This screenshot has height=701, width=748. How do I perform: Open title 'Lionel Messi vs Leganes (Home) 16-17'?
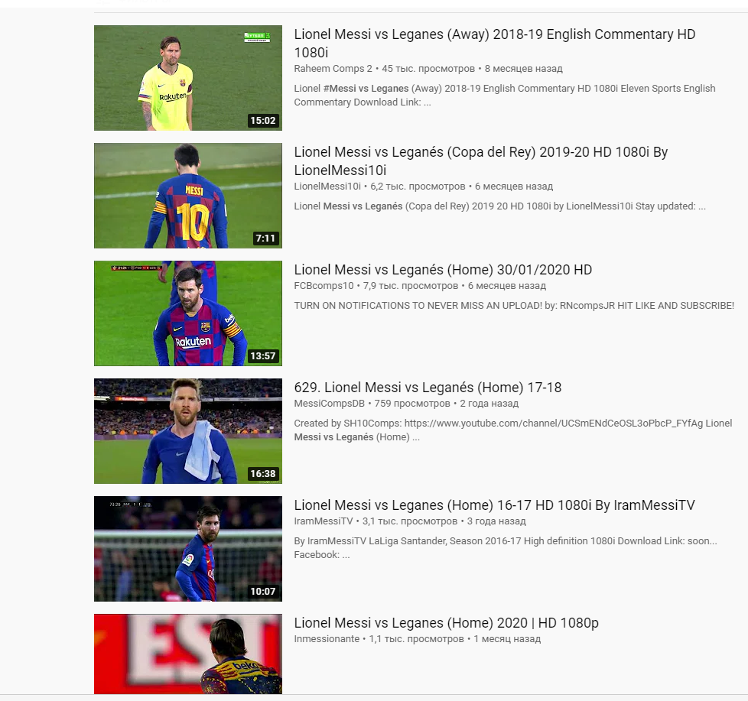[x=494, y=505]
